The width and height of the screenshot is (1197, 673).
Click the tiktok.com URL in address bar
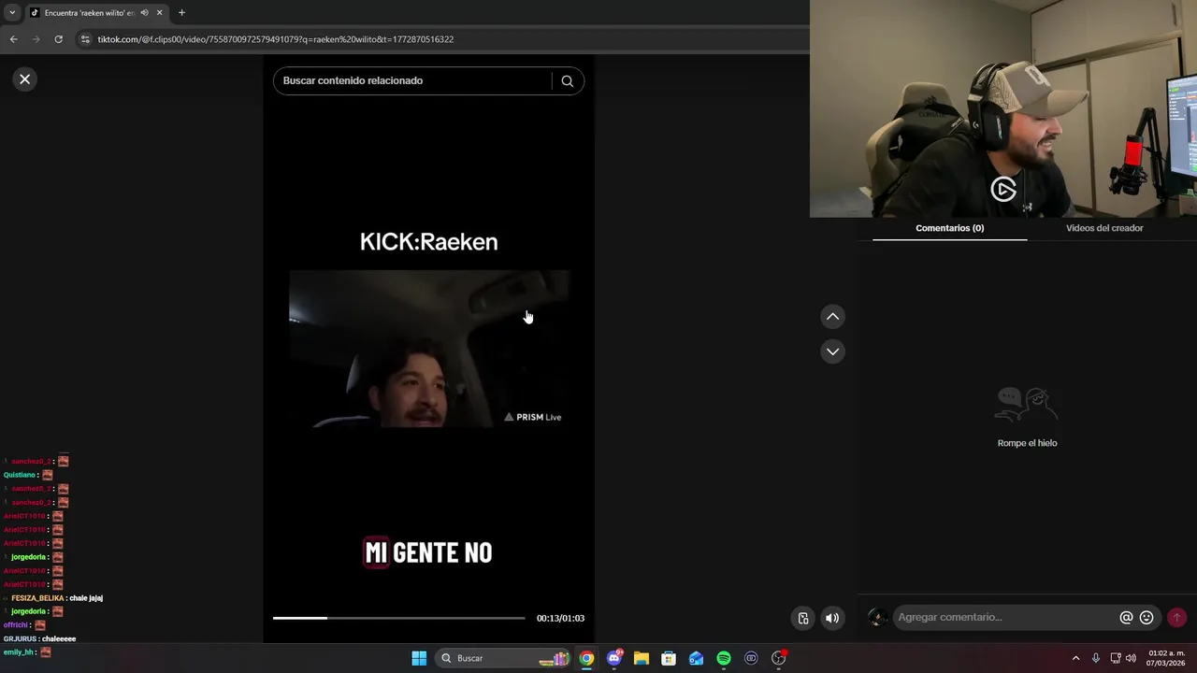pyautogui.click(x=276, y=39)
